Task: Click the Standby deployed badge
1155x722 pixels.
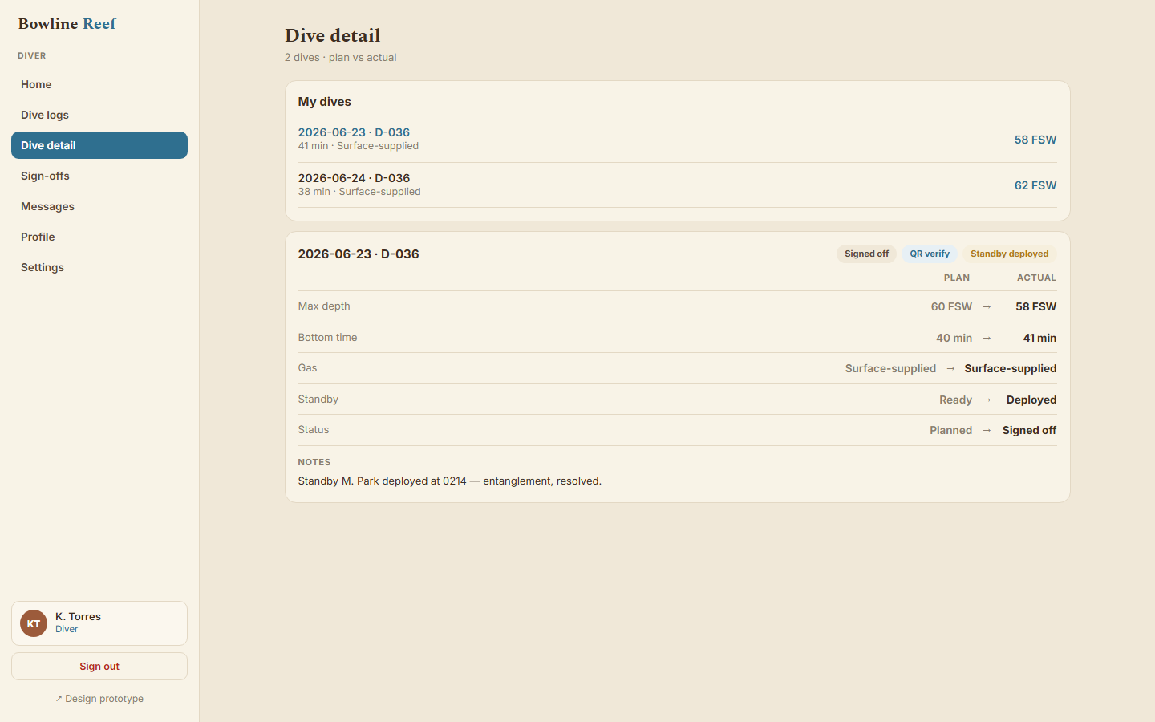Action: pos(1009,254)
